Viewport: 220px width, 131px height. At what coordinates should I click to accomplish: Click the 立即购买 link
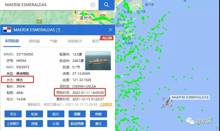[106, 105]
